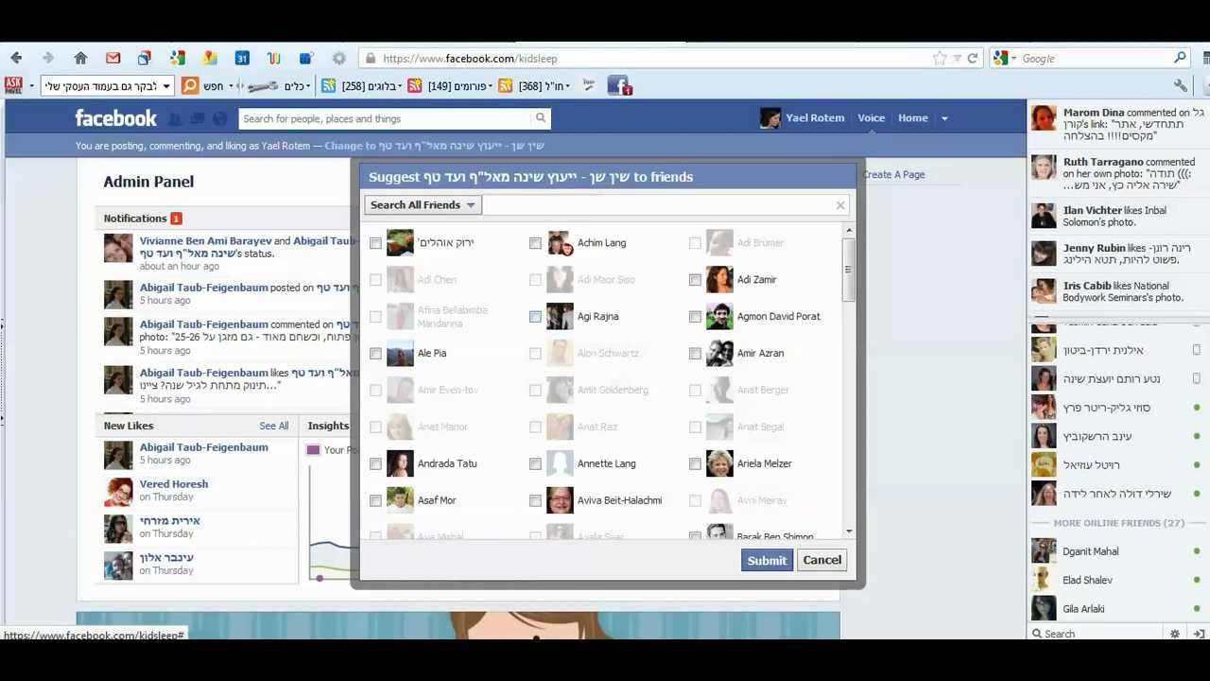Tick the checkbox for Adi Zamir
The height and width of the screenshot is (681, 1210).
tap(695, 280)
